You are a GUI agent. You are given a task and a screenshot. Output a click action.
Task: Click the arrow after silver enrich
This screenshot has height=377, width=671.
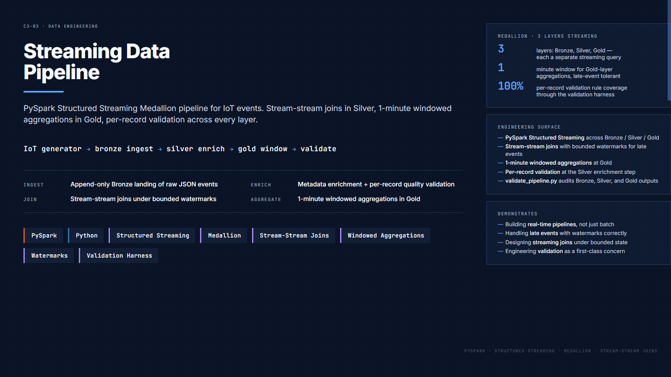(231, 149)
